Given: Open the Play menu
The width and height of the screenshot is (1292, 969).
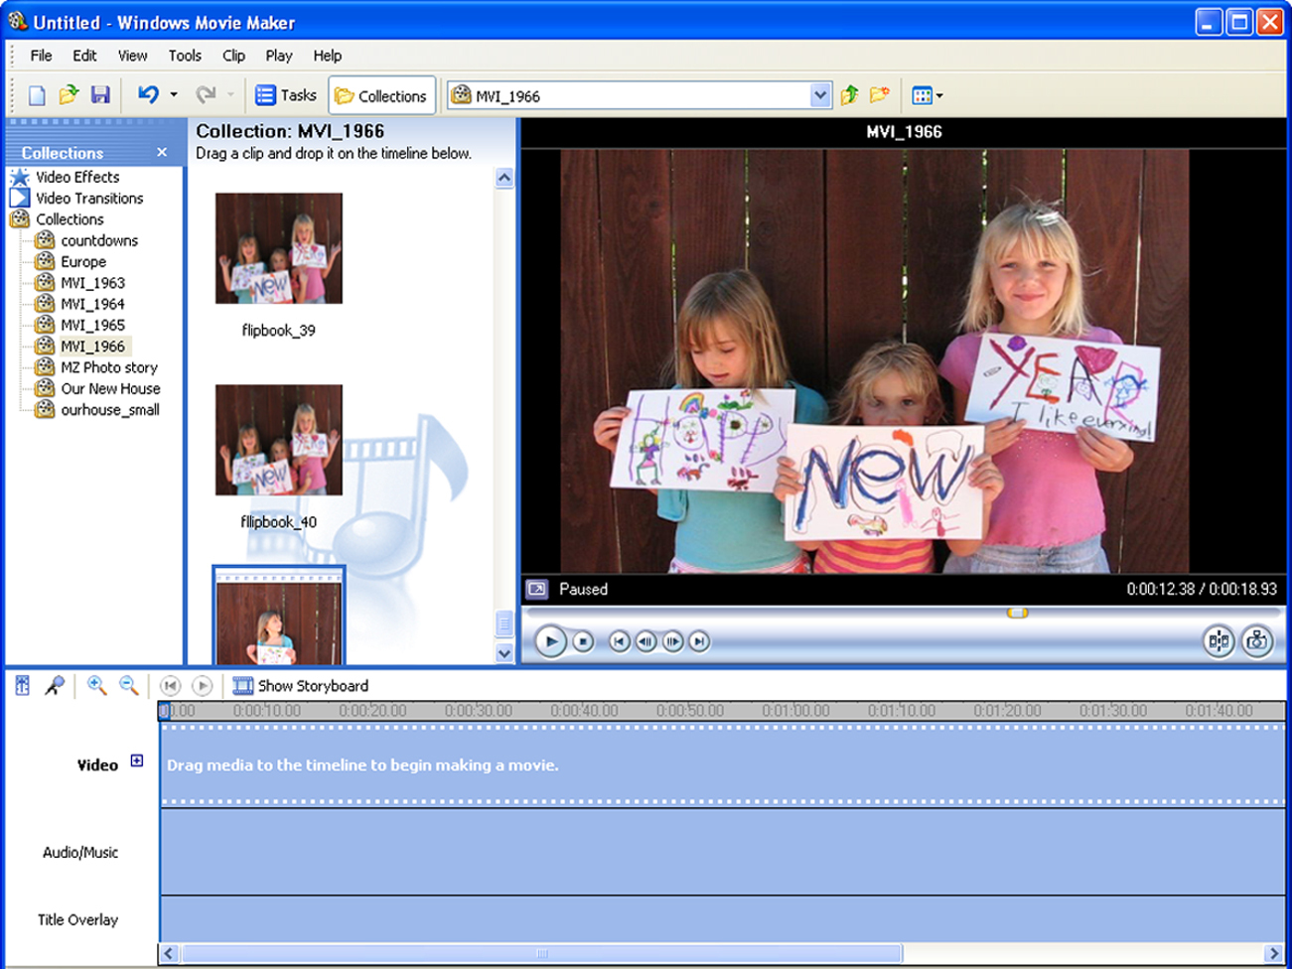Looking at the screenshot, I should (x=279, y=56).
